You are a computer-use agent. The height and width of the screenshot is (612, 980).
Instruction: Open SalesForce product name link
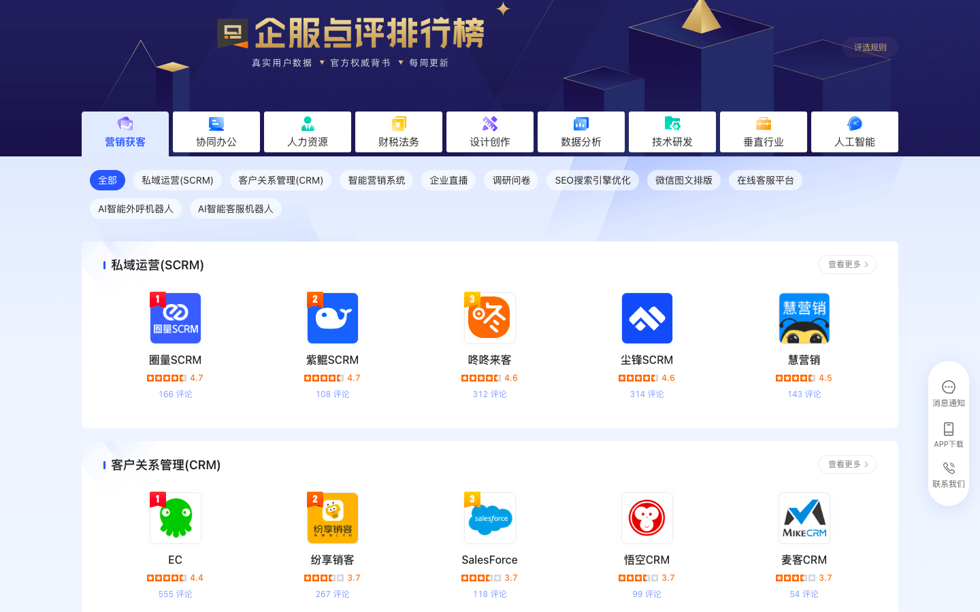click(x=490, y=560)
